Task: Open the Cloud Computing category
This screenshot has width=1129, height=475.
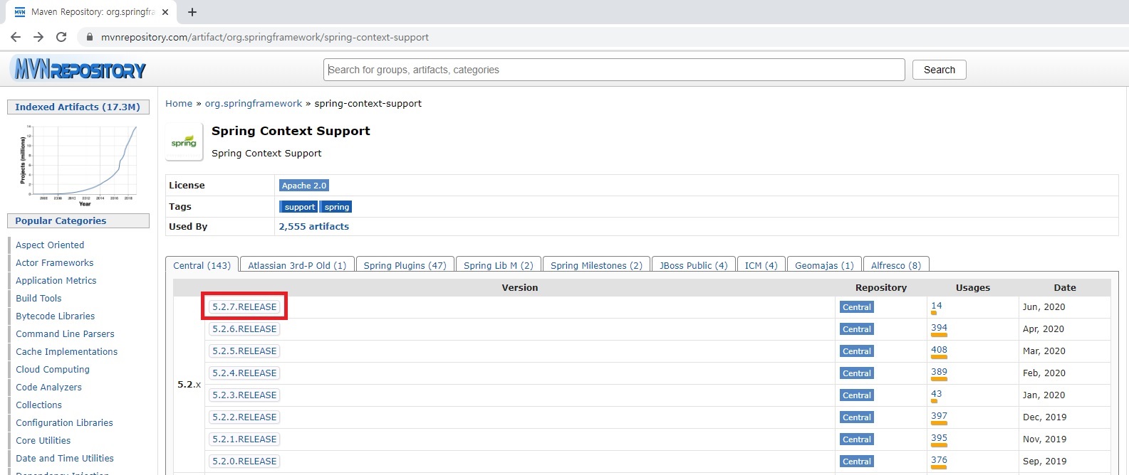Action: (53, 370)
